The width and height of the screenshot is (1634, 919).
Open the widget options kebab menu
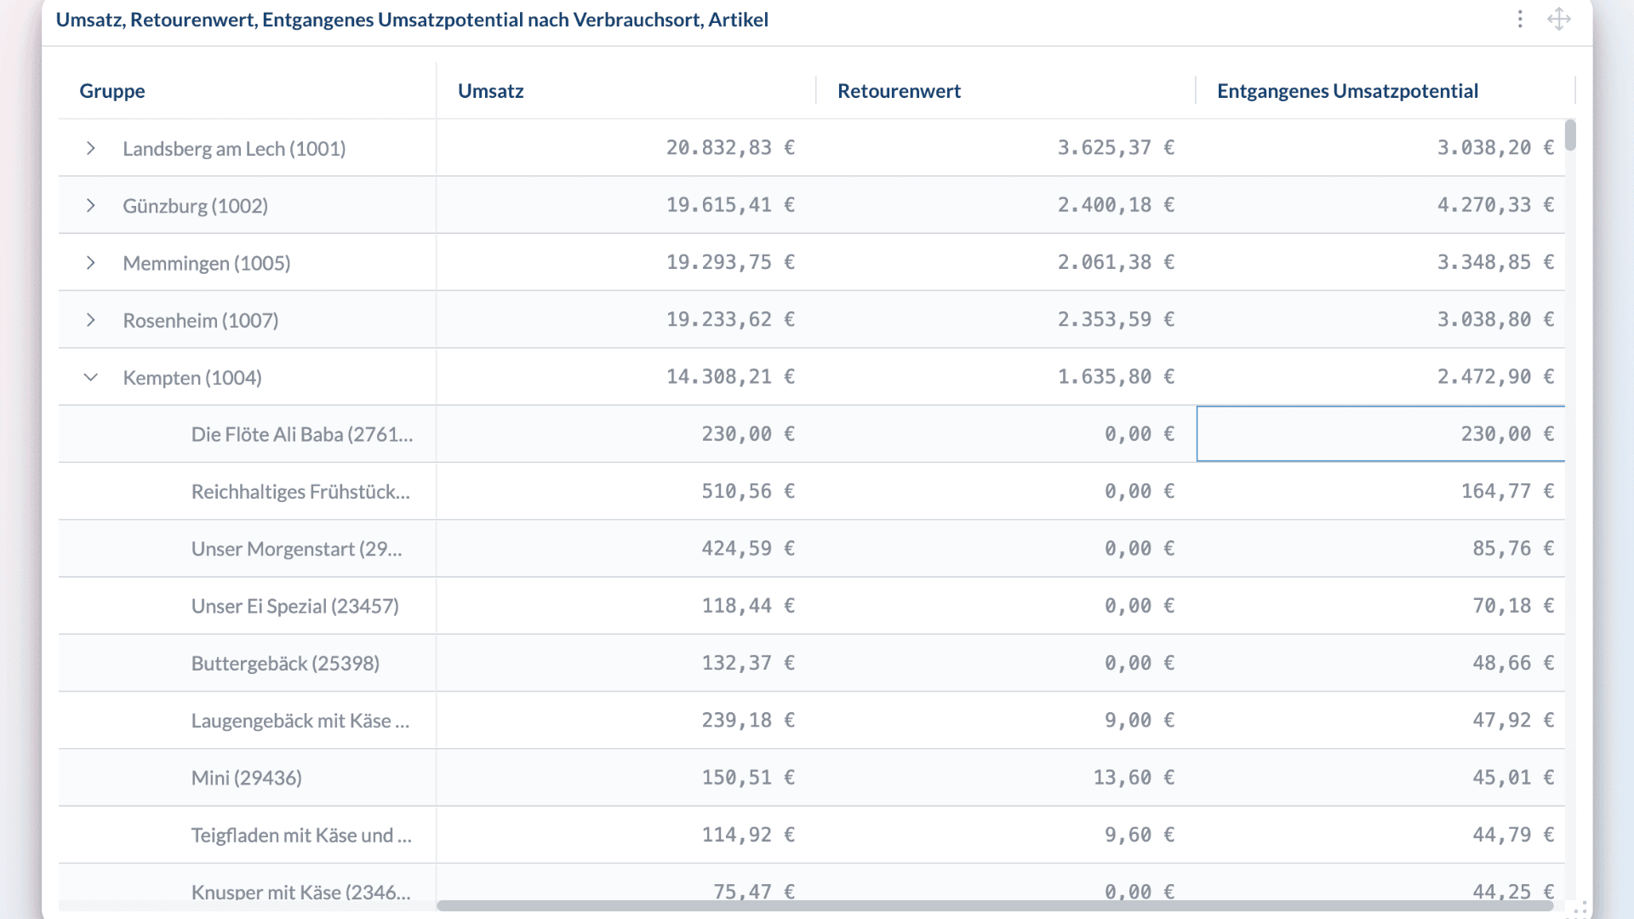click(1520, 20)
